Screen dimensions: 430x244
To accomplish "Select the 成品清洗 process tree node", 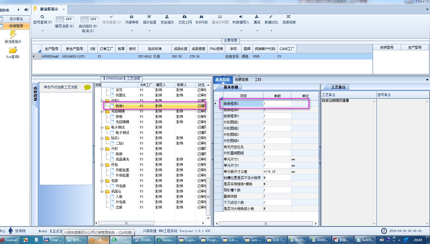I will [122, 159].
